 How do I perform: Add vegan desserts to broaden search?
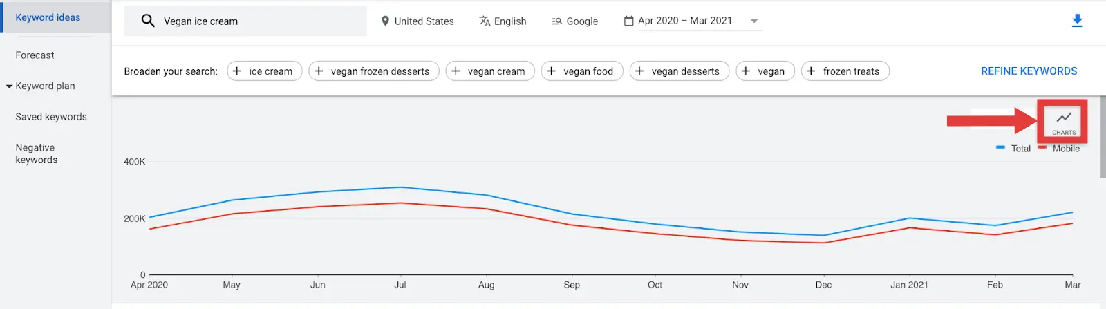679,71
